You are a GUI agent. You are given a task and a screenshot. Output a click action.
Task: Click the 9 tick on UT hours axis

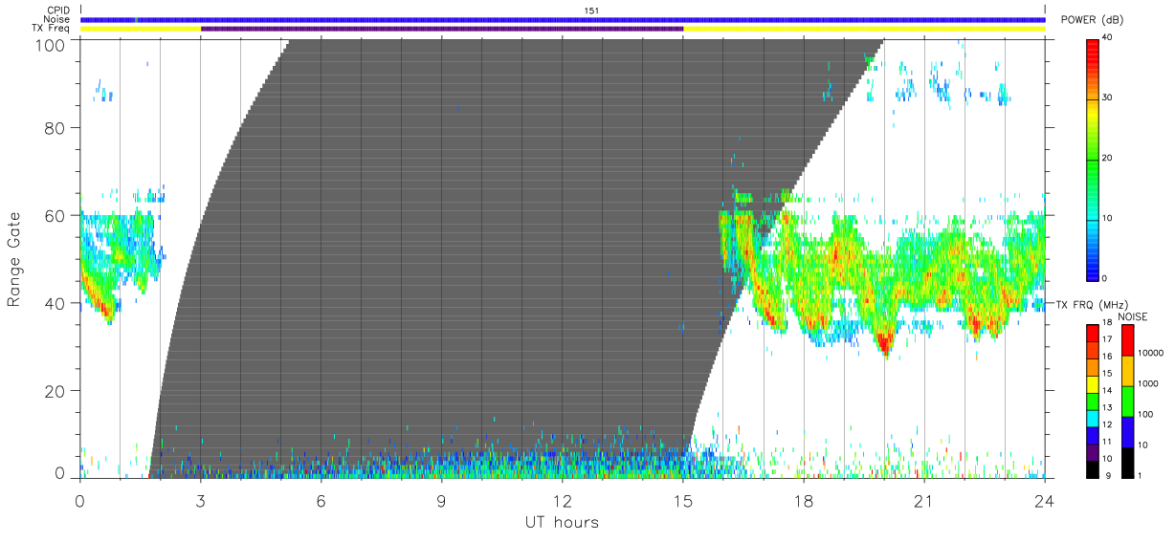[442, 501]
